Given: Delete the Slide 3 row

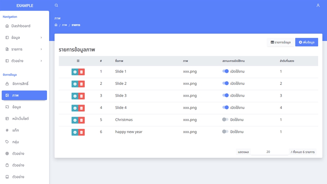Looking at the screenshot, I should click(x=81, y=96).
